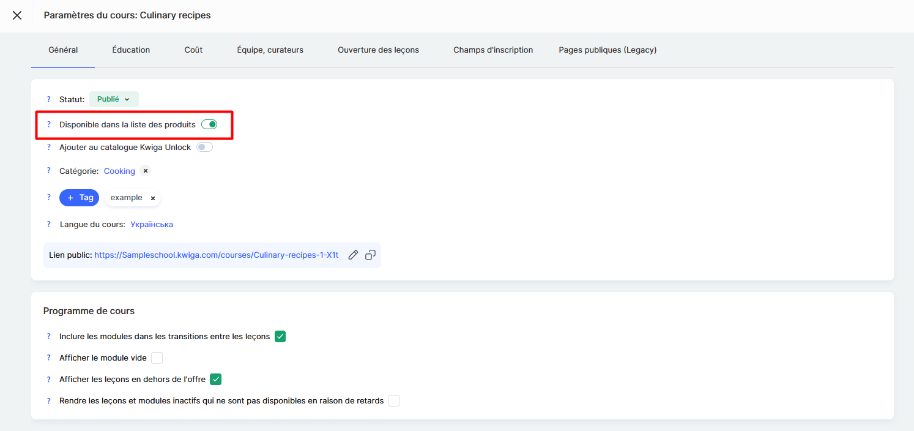Viewport: 914px width, 431px height.
Task: Click help icon beside Langue du cours
Action: pyautogui.click(x=49, y=225)
